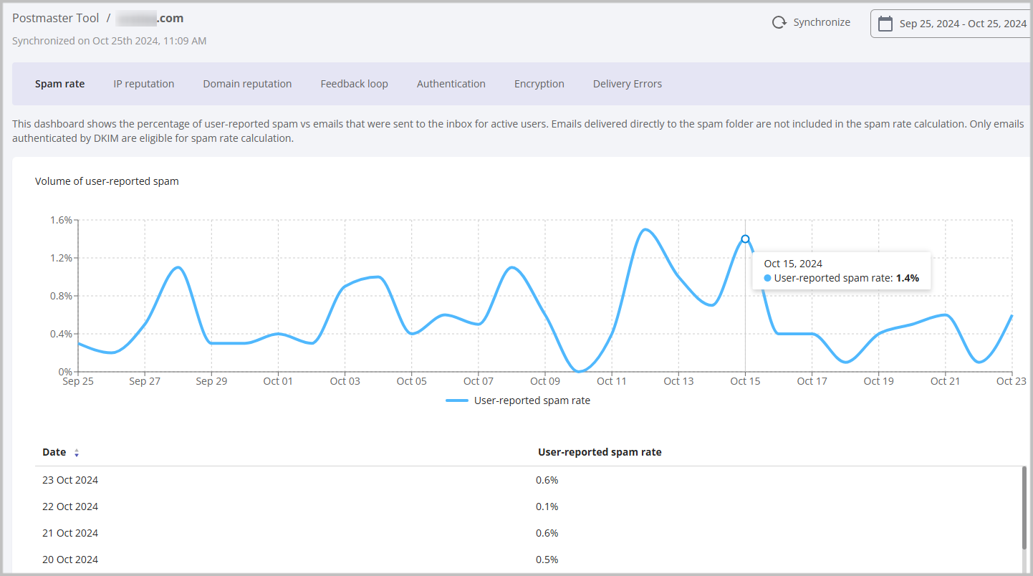Switch to the Spam rate tab
Screen dimensions: 1033x576
point(59,84)
